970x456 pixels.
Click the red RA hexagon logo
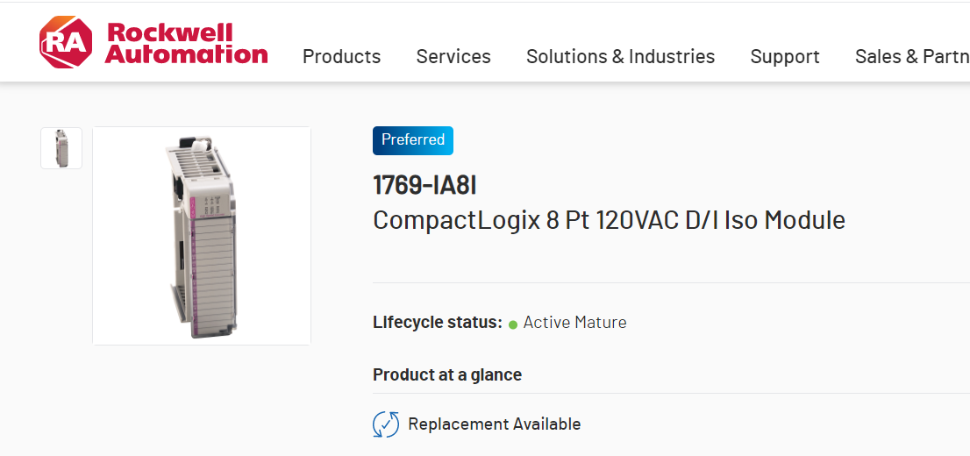65,43
